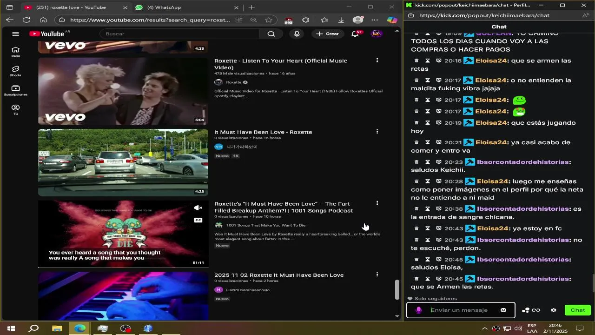Open the split screen icon in the address bar

(x=239, y=20)
